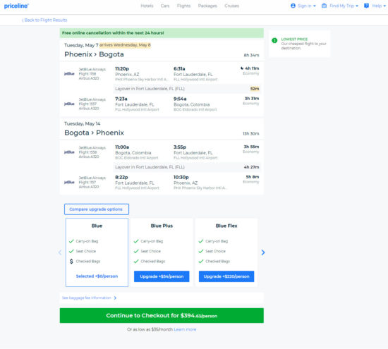The height and width of the screenshot is (349, 388).
Task: Click Seat Choice checkmark in Blue card
Action: (71, 251)
